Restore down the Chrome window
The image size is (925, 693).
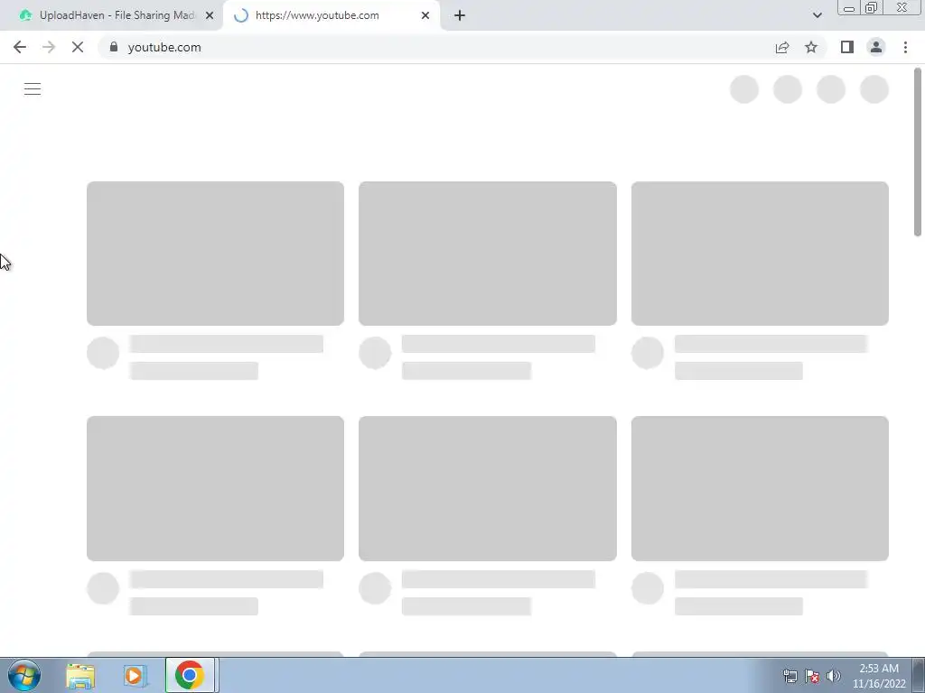point(872,7)
